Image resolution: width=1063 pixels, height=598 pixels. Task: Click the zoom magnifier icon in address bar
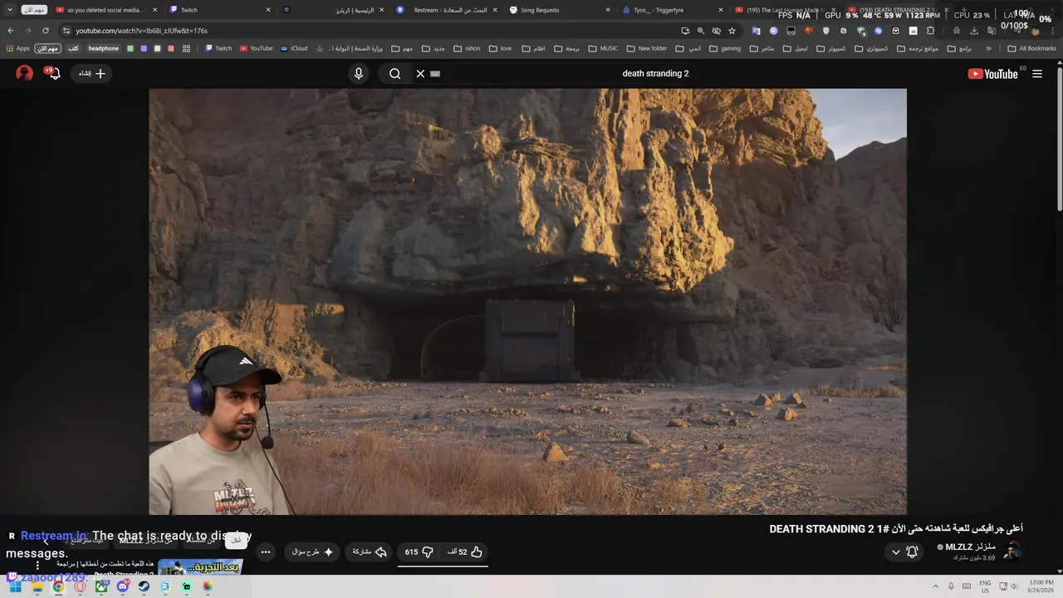pyautogui.click(x=701, y=31)
